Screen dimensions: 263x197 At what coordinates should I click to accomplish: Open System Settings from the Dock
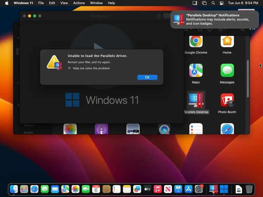[x=199, y=189]
